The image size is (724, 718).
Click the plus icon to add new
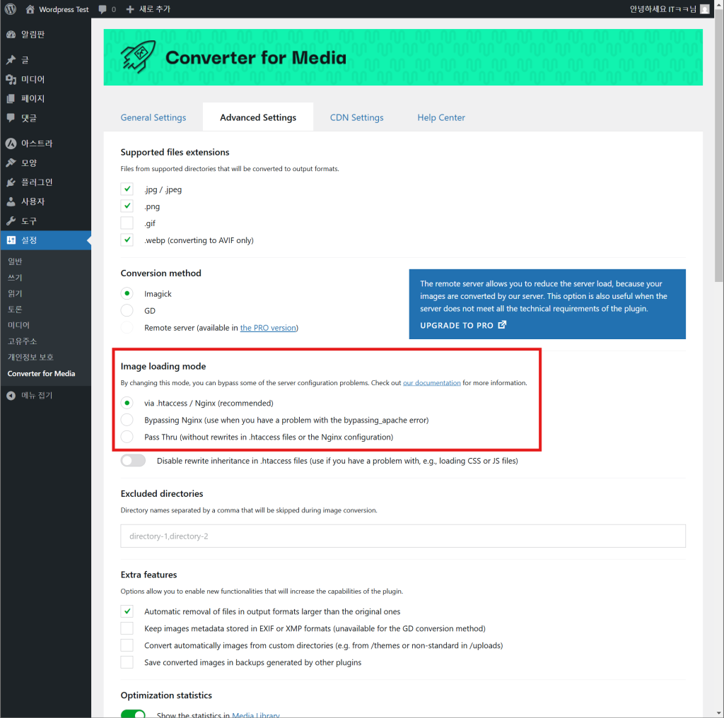[x=130, y=9]
